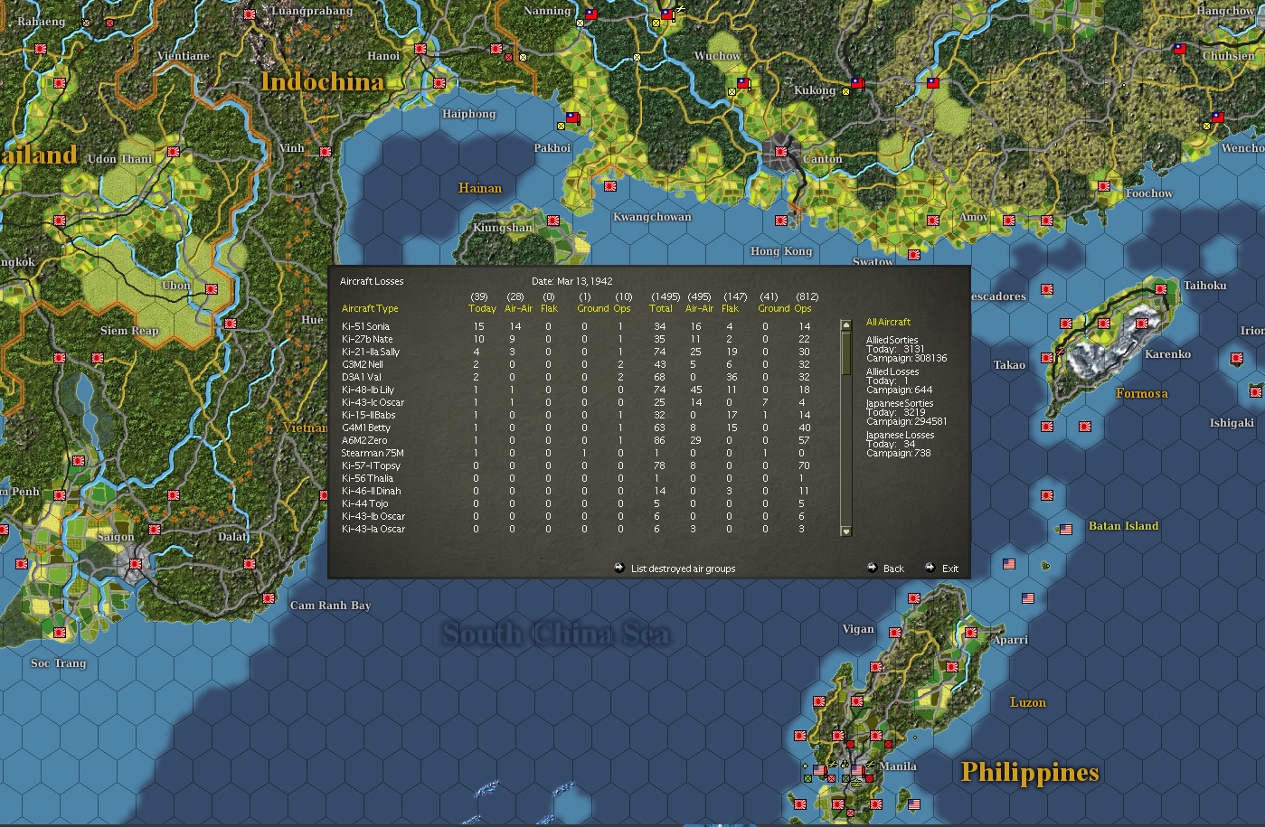Select the A6M2 Zero row
1265x827 pixels.
coord(576,440)
